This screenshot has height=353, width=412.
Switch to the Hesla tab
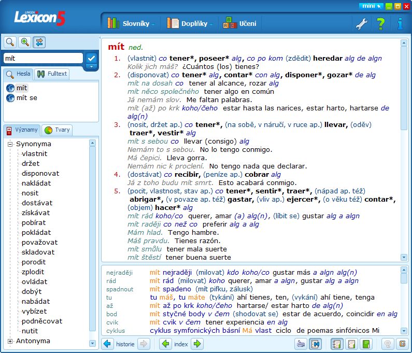18,74
